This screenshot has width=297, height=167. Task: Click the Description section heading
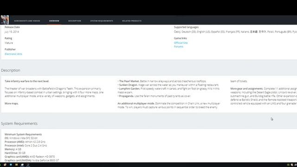11,70
